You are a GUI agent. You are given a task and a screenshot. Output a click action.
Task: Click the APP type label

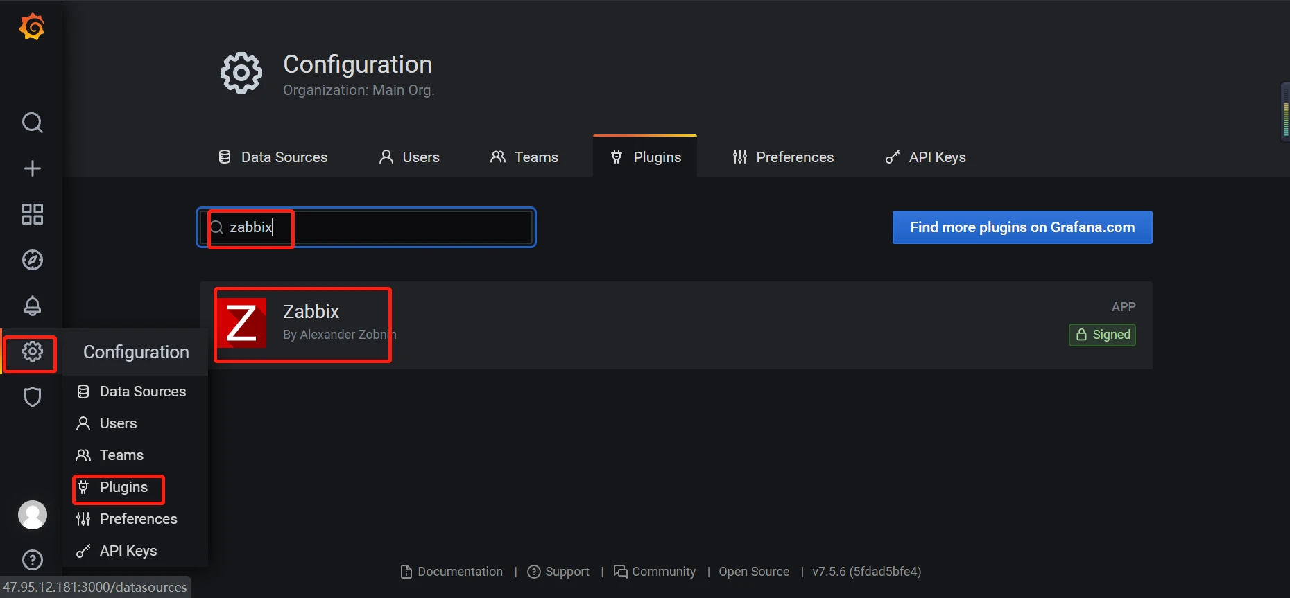(1124, 307)
